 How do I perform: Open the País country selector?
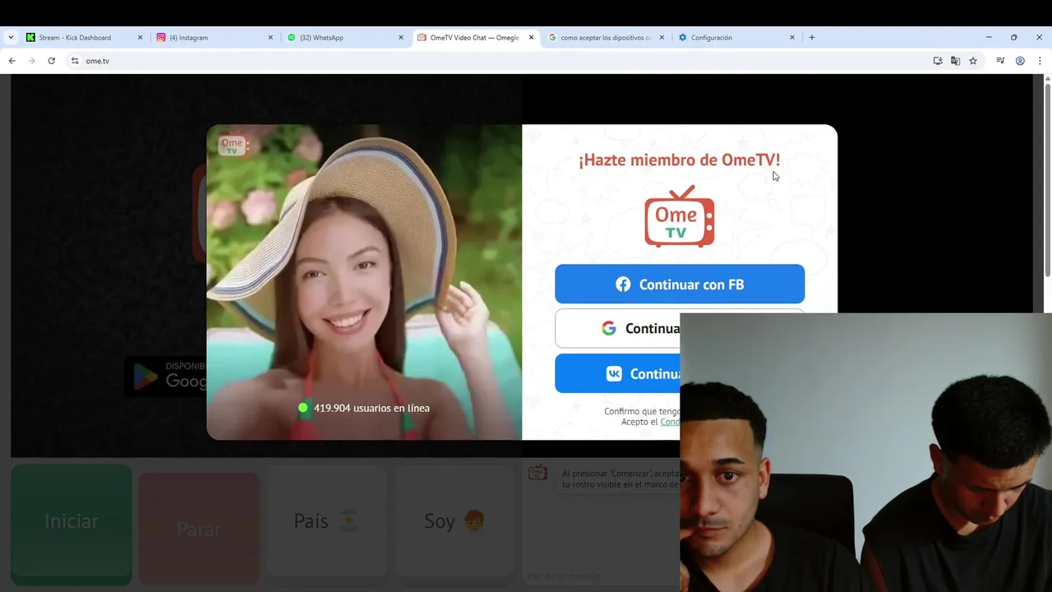(327, 521)
